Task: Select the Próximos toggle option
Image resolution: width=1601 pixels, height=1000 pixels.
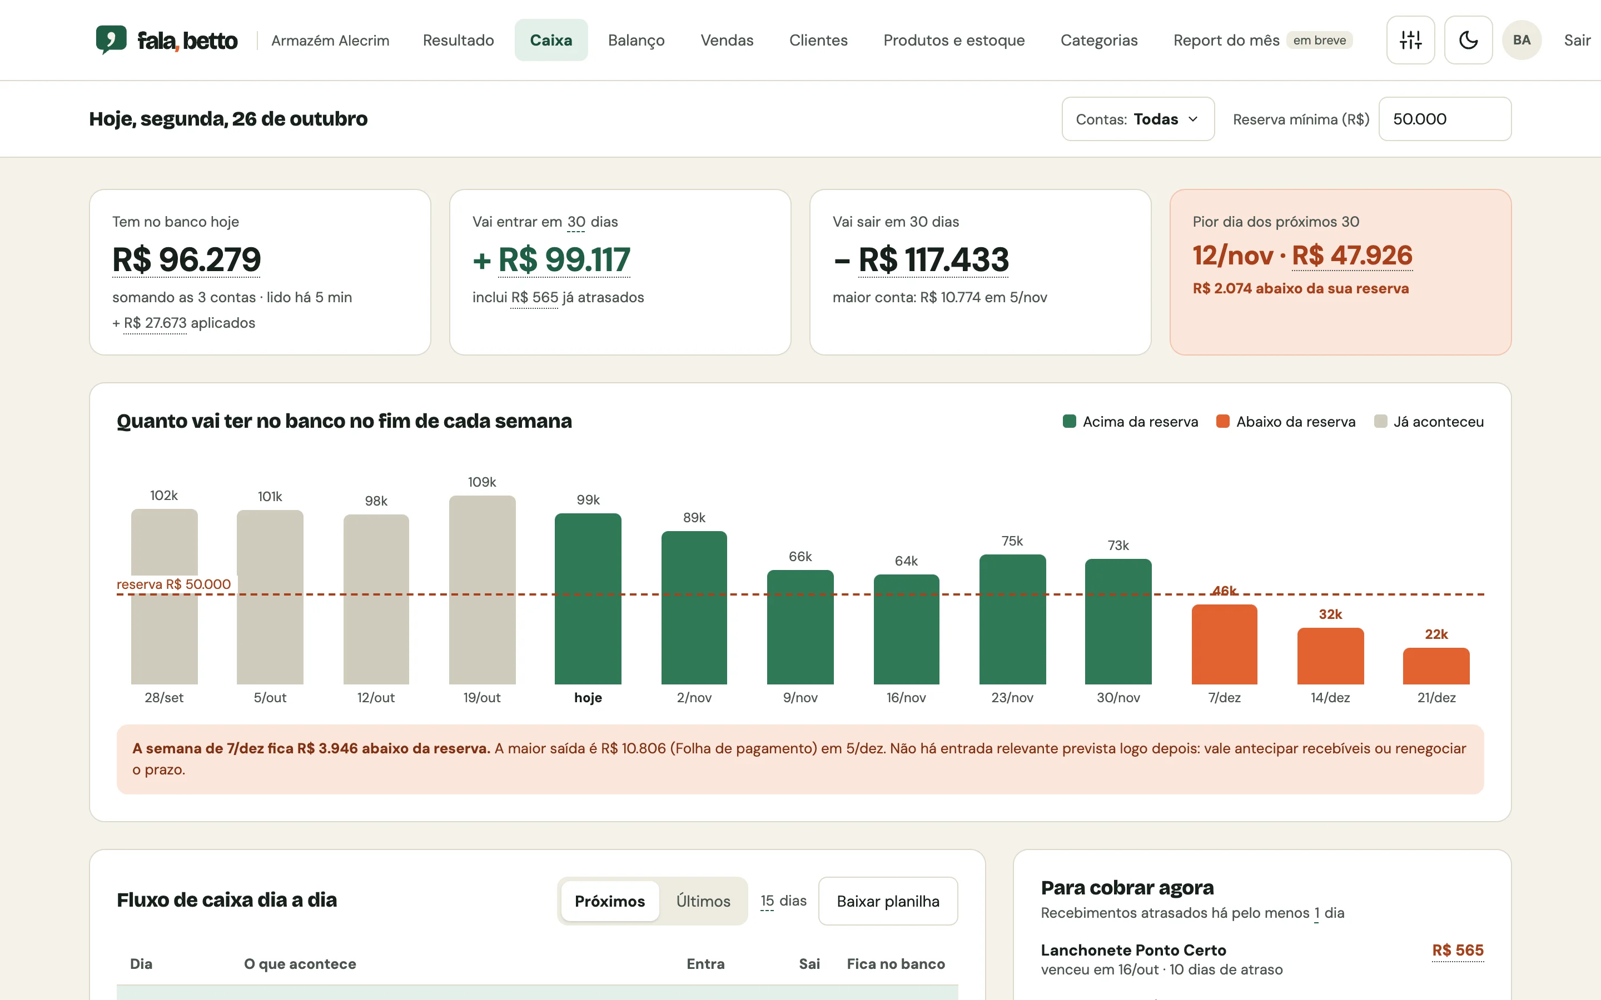Action: 609,901
